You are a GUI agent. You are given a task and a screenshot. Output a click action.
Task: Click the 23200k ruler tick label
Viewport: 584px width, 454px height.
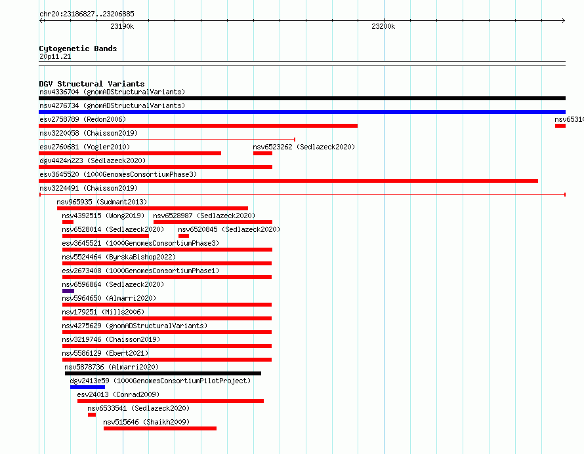click(383, 26)
